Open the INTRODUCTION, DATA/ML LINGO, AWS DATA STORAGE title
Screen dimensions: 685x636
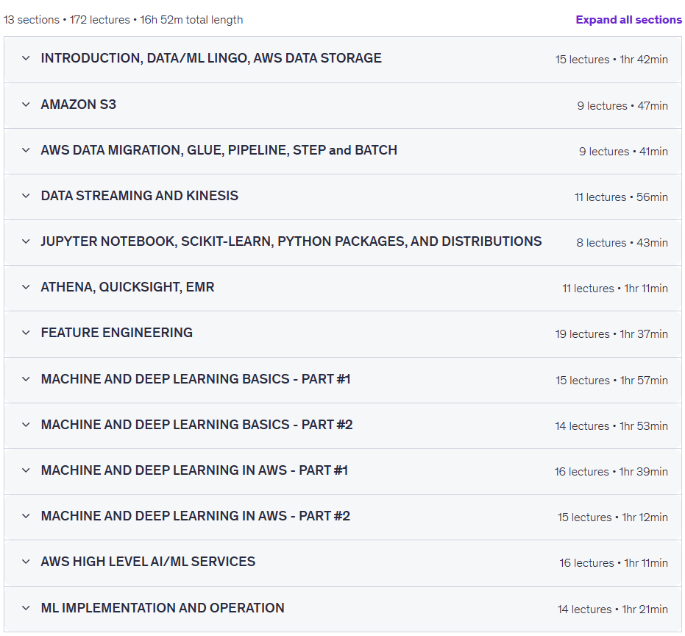click(x=211, y=58)
